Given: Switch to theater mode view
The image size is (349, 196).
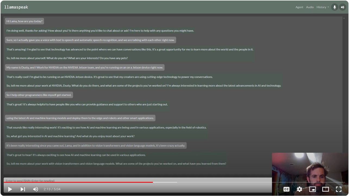Looking at the screenshot, I should tap(326, 189).
